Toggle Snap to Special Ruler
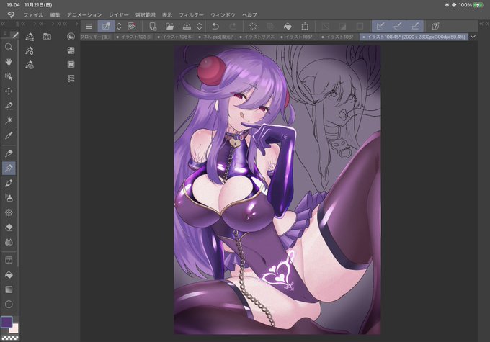The height and width of the screenshot is (342, 490). pyautogui.click(x=398, y=26)
